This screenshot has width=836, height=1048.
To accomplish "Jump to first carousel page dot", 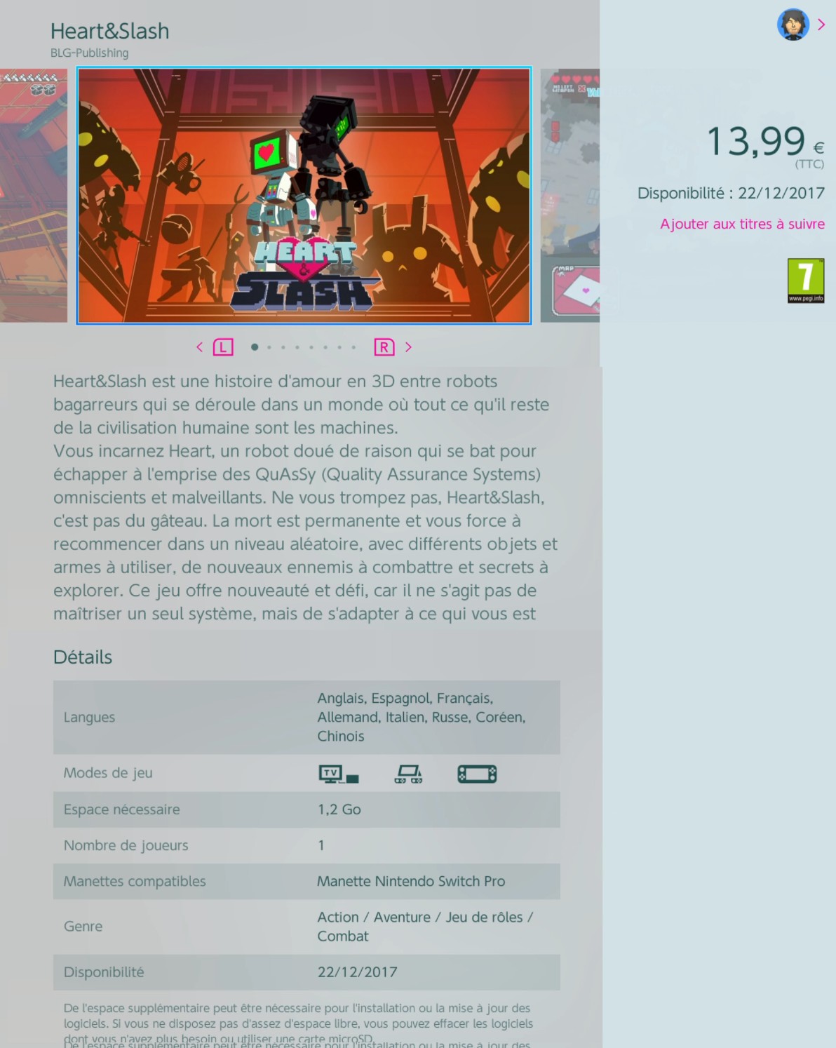I will [255, 347].
